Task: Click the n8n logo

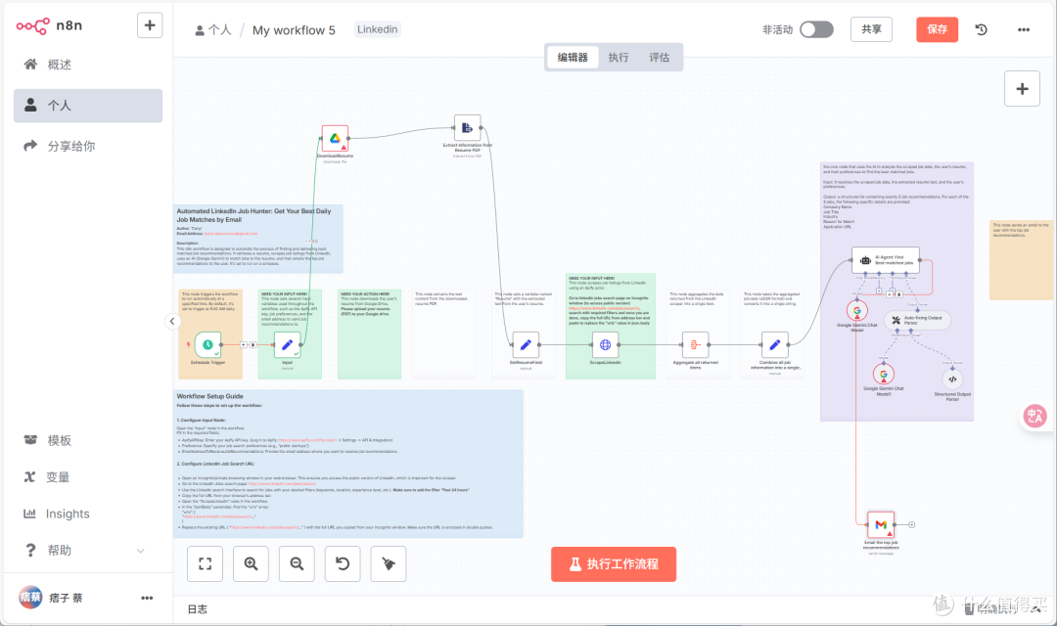Action: [49, 25]
